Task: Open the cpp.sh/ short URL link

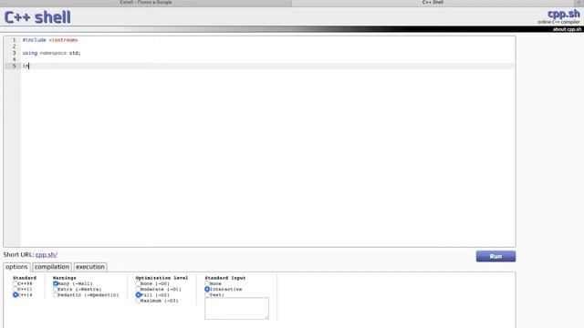Action: 47,255
